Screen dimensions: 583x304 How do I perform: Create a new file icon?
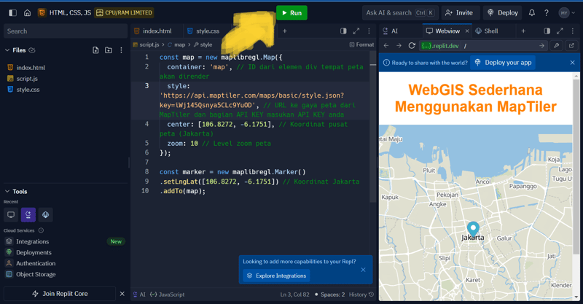(x=95, y=50)
